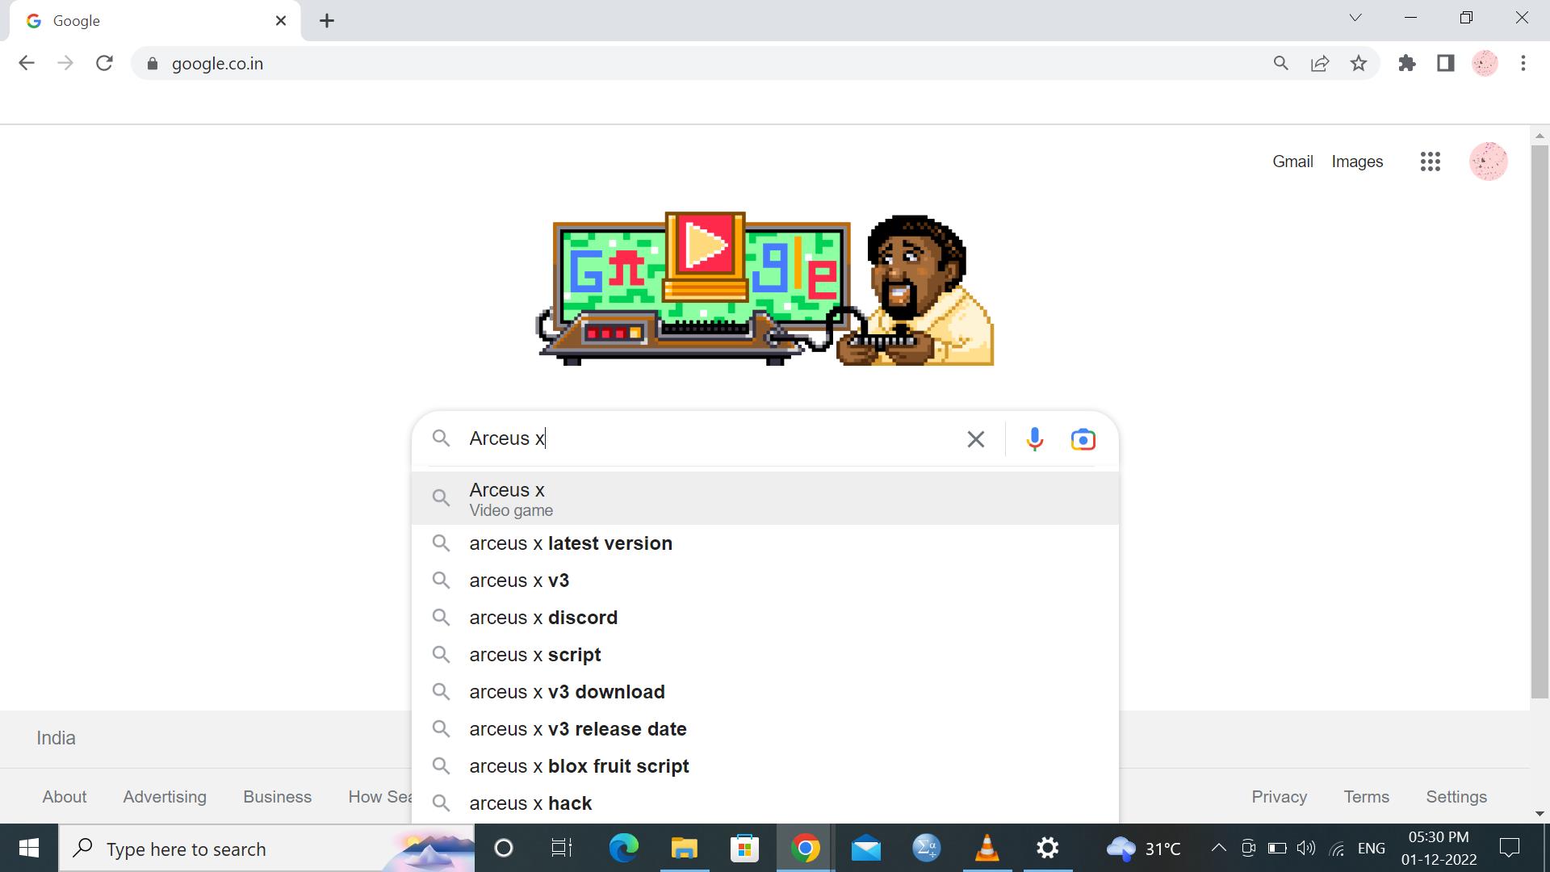Image resolution: width=1550 pixels, height=872 pixels.
Task: Open Wi-Fi network tray icon
Action: [x=1337, y=848]
